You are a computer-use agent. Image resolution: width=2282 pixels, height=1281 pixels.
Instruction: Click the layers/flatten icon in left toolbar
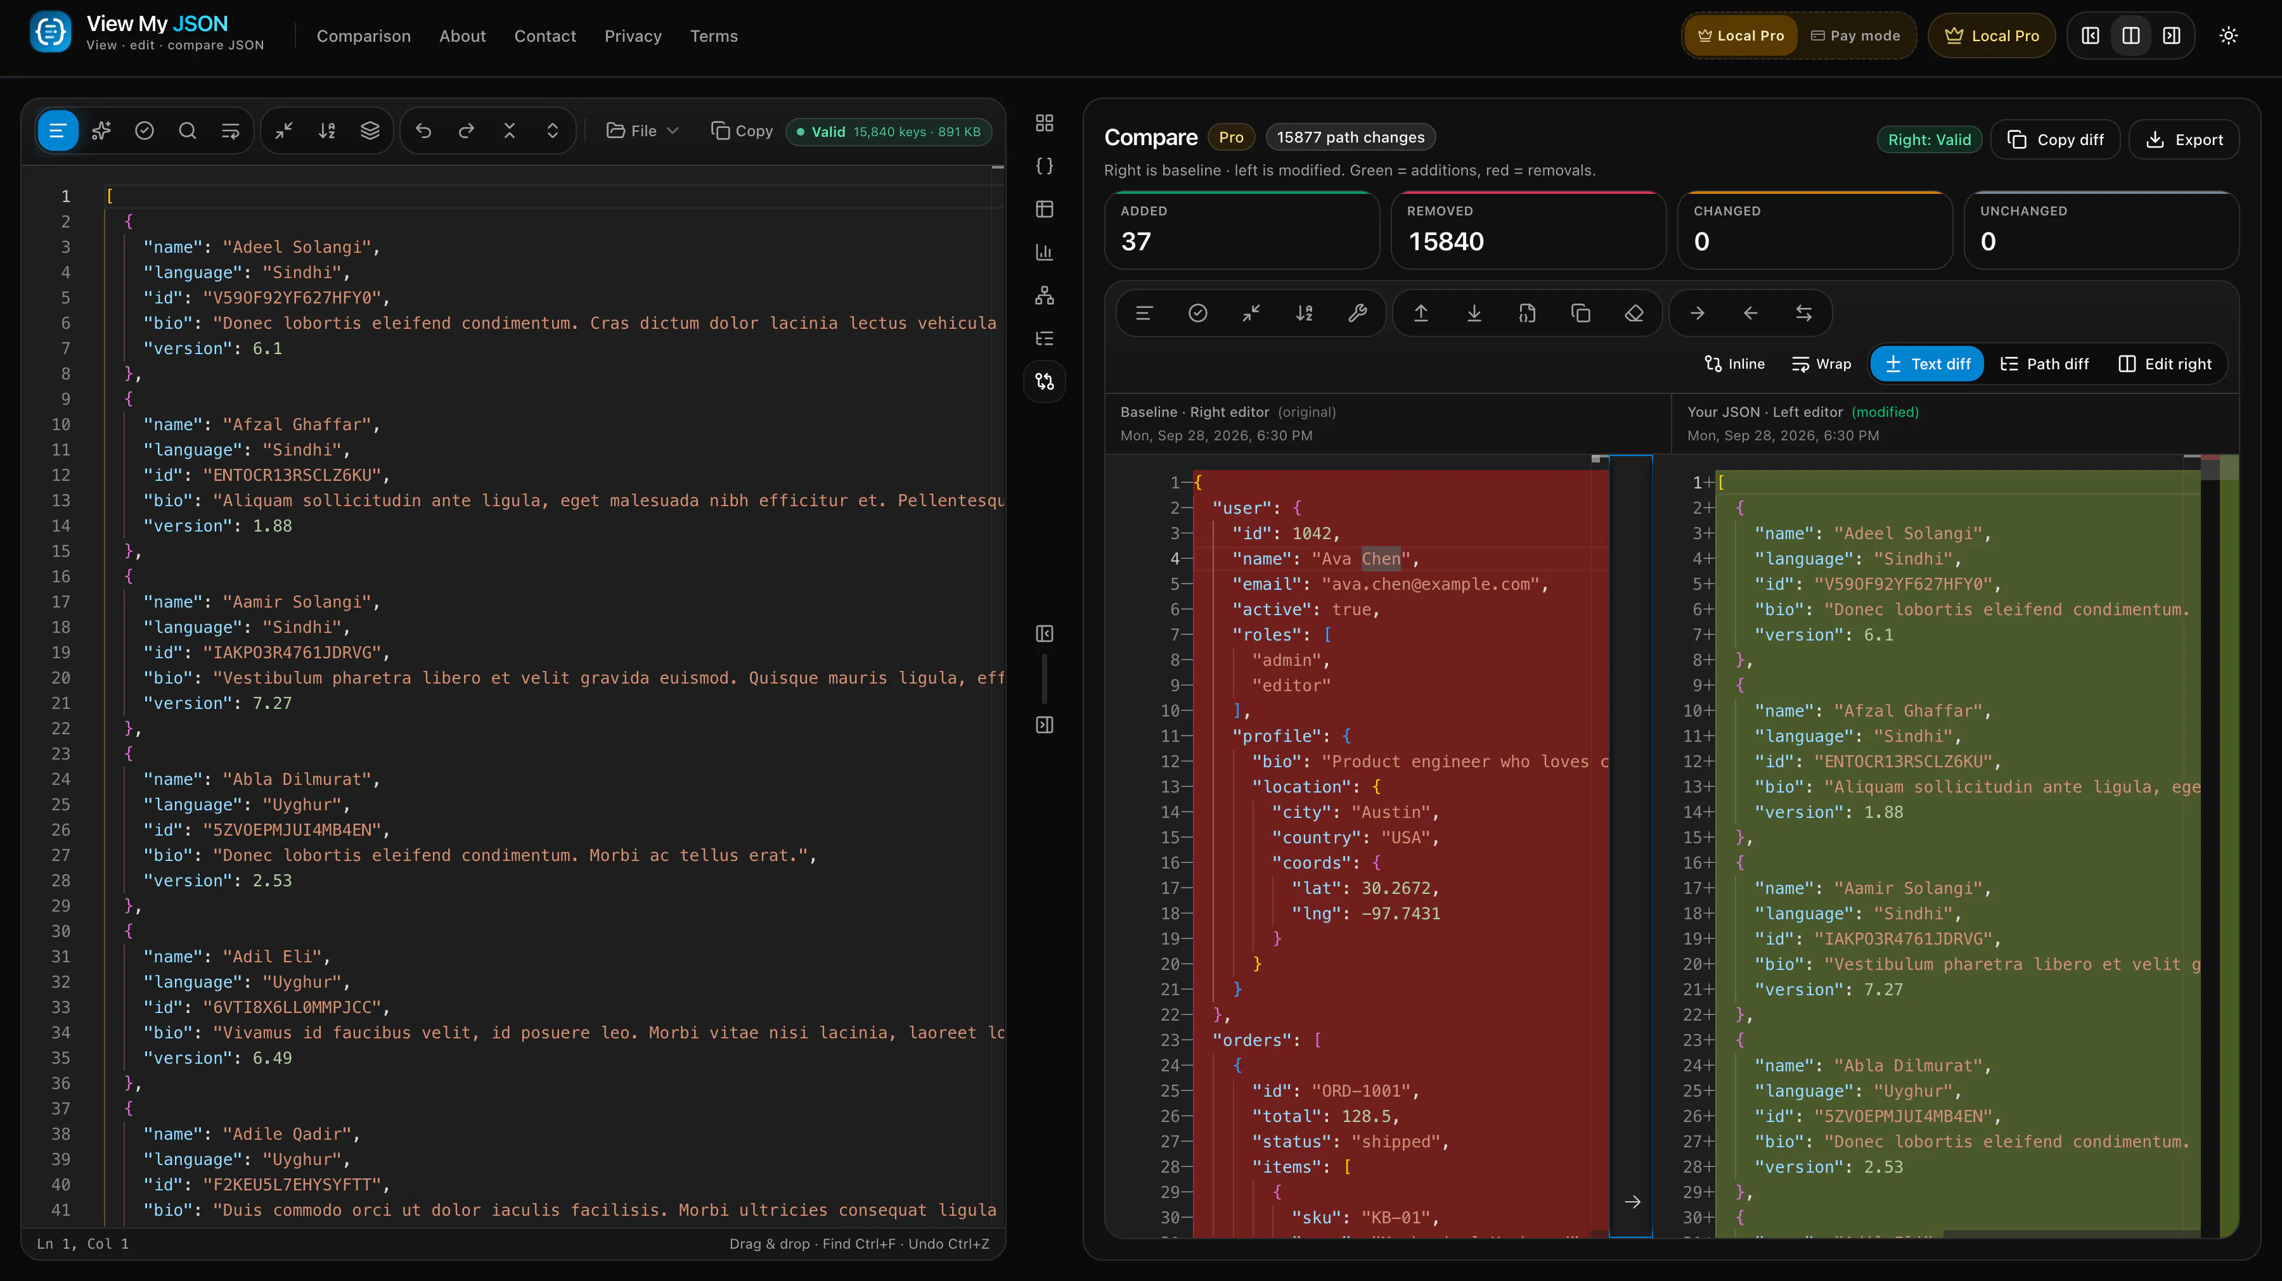click(x=370, y=131)
